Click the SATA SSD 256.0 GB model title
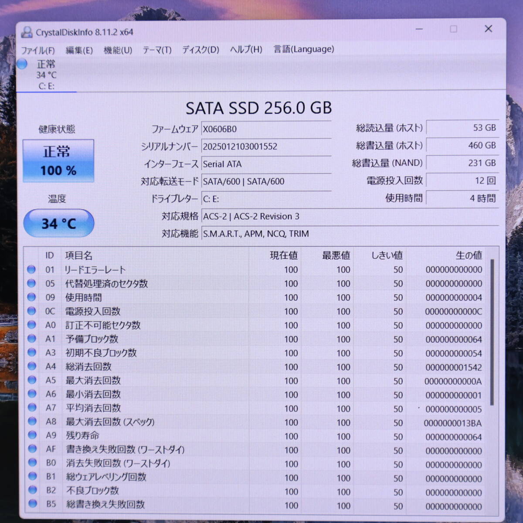 coord(259,108)
